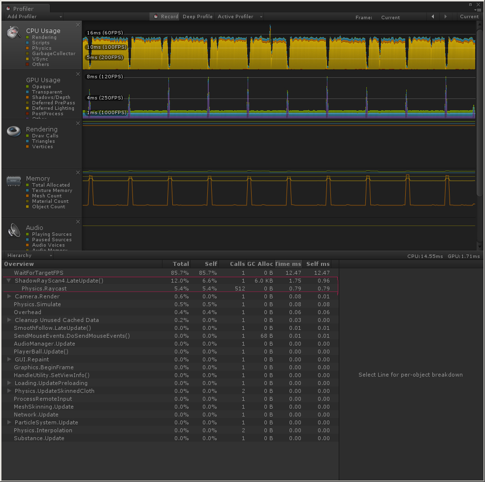Click the Memory profiler RAM icon
This screenshot has height=482, width=485.
[13, 180]
